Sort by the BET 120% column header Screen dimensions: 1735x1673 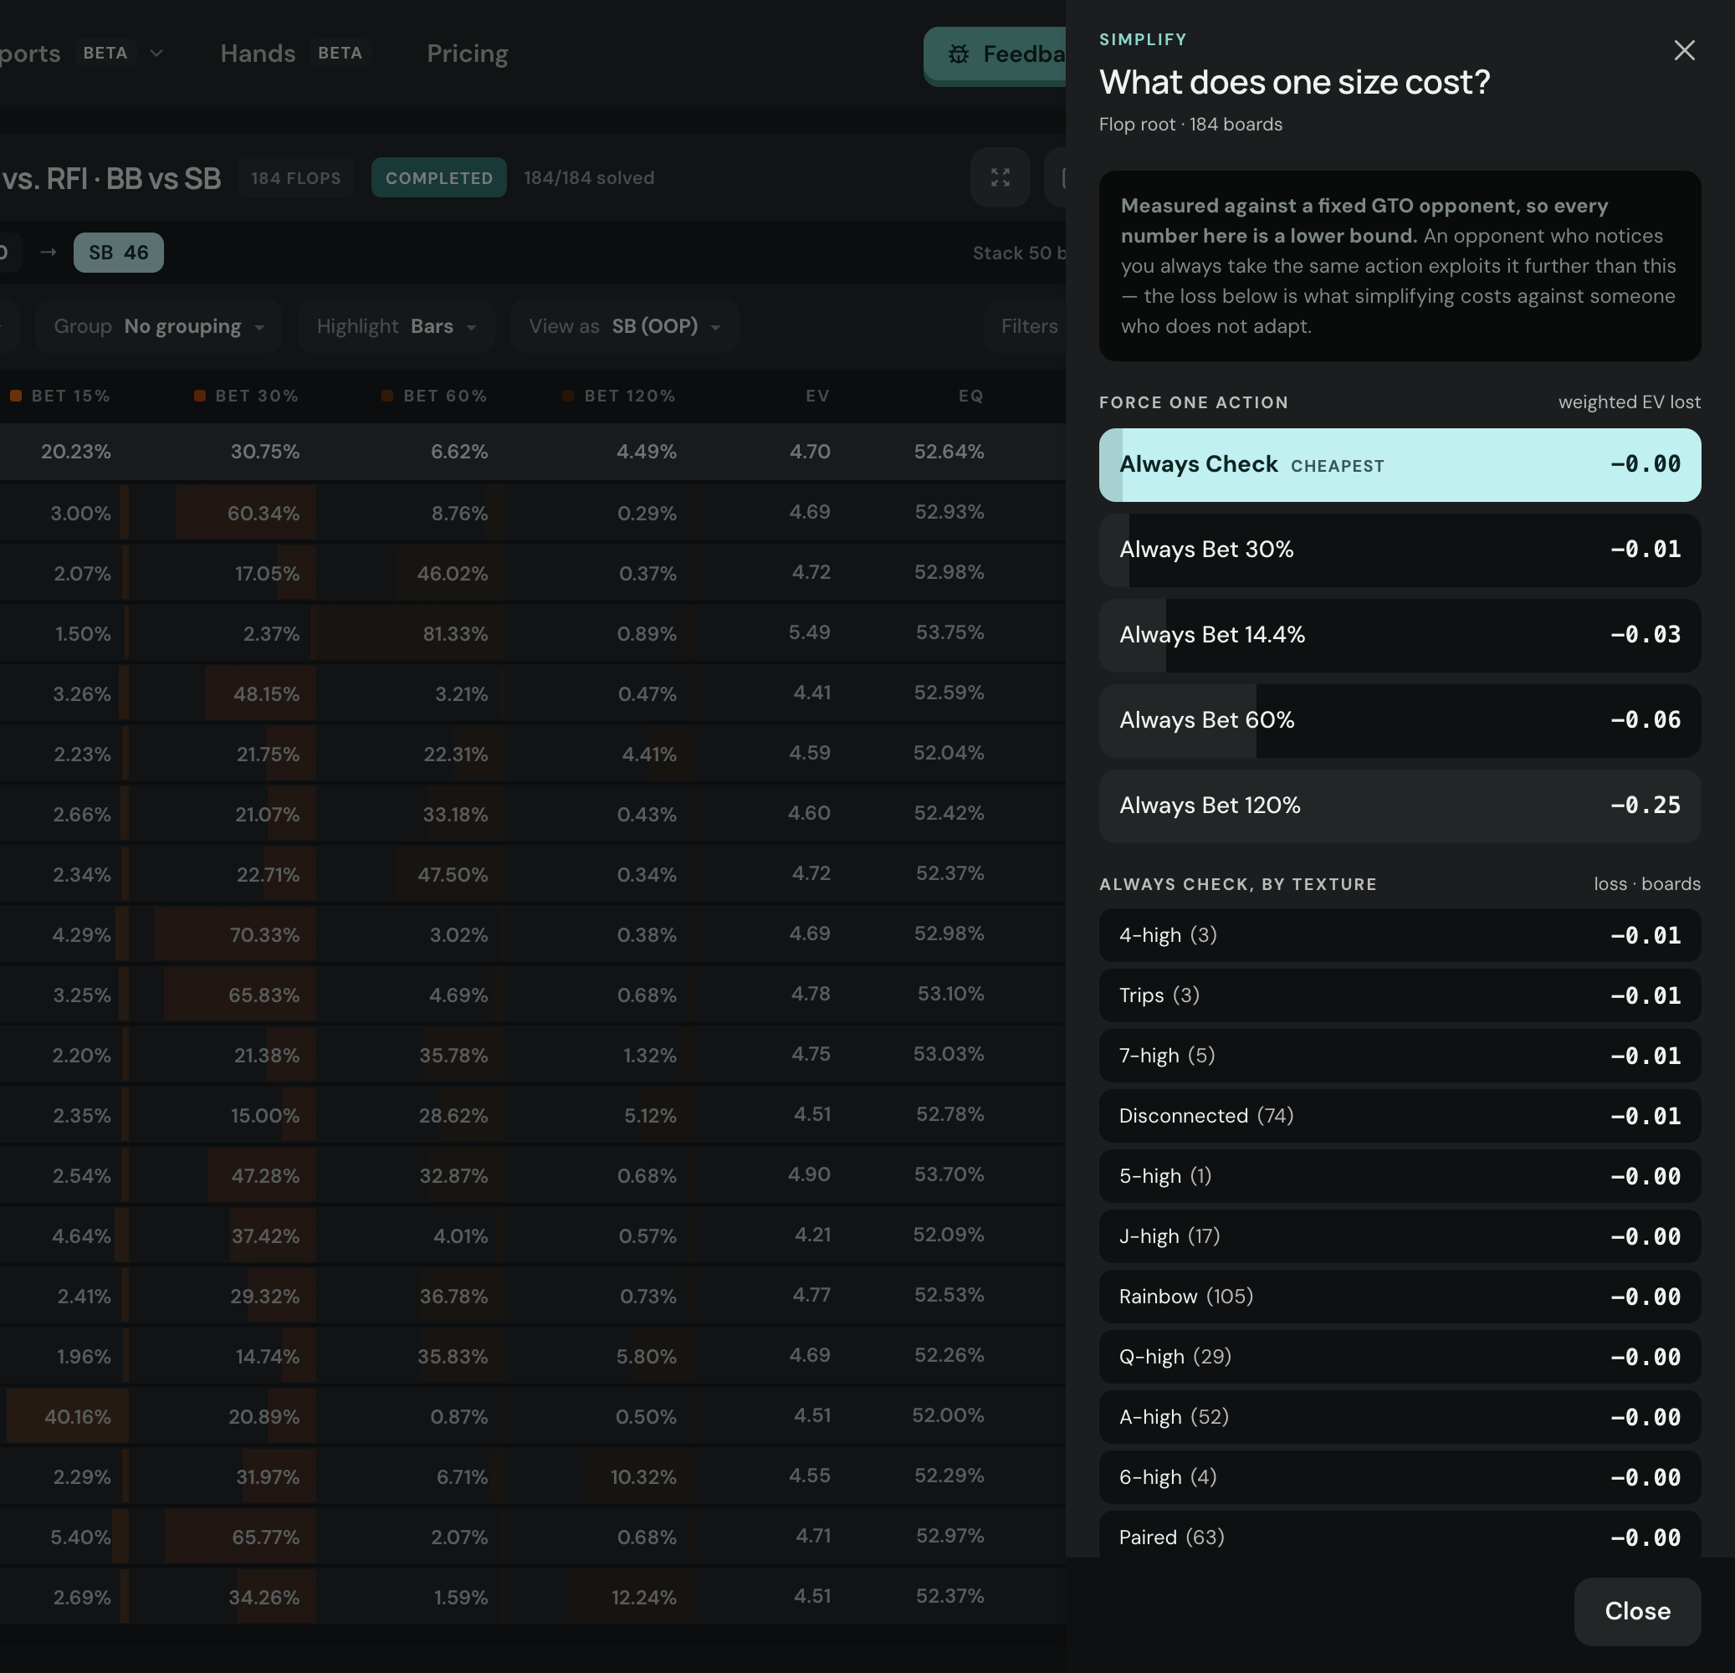(619, 396)
